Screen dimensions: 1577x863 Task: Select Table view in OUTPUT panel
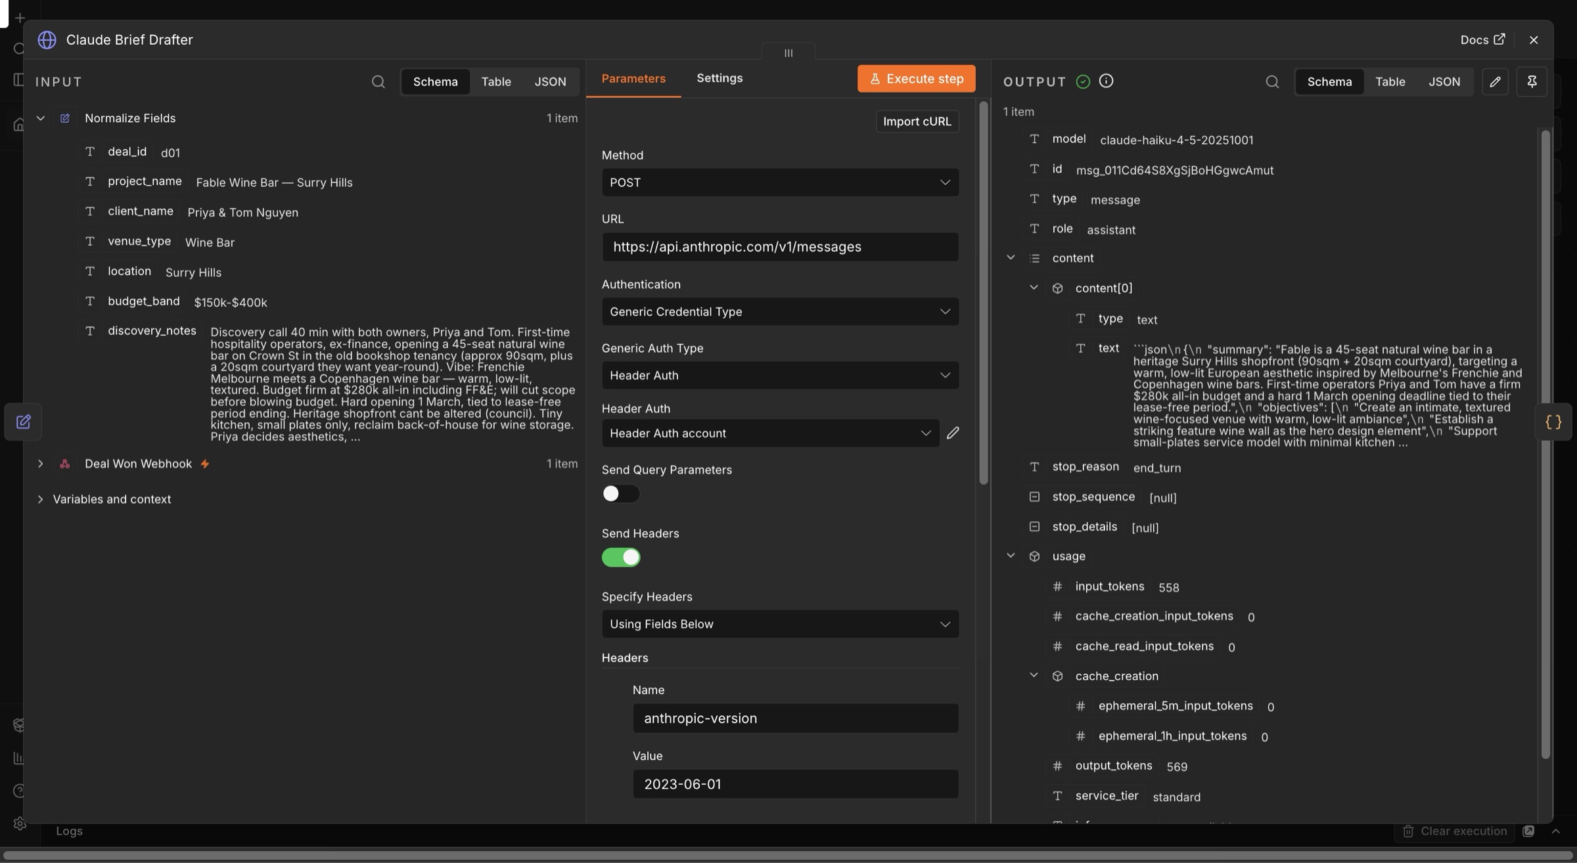[x=1390, y=81]
